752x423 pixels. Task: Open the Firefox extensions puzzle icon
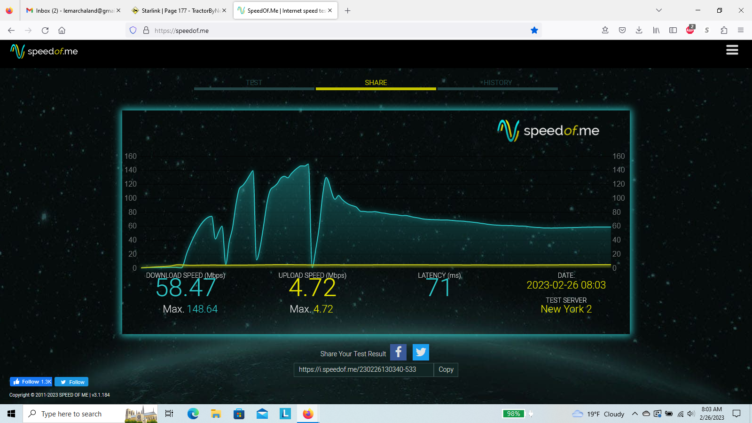[724, 31]
